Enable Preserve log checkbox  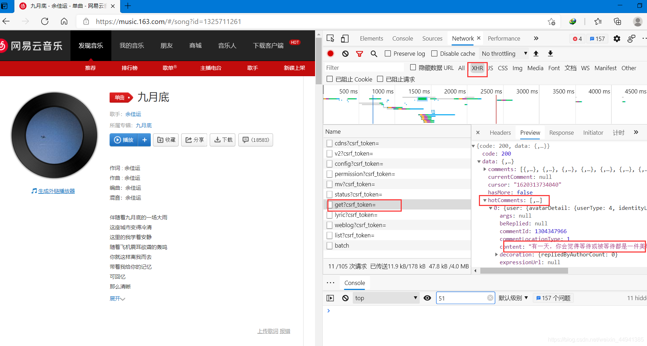click(x=388, y=54)
